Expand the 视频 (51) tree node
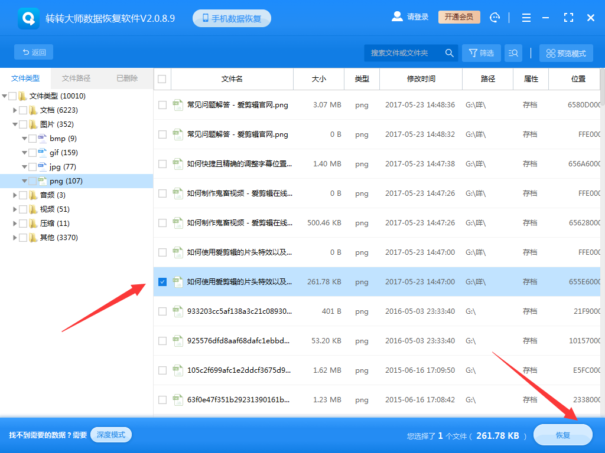The width and height of the screenshot is (605, 453). pos(15,209)
